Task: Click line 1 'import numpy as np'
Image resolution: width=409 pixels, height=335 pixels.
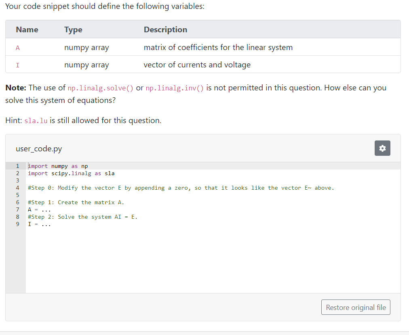Action: (58, 166)
